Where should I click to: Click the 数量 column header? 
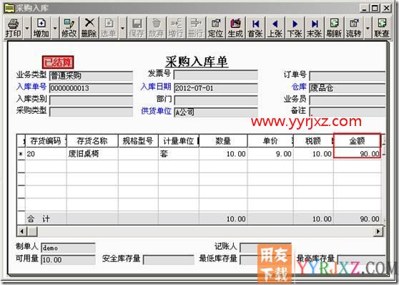[223, 141]
